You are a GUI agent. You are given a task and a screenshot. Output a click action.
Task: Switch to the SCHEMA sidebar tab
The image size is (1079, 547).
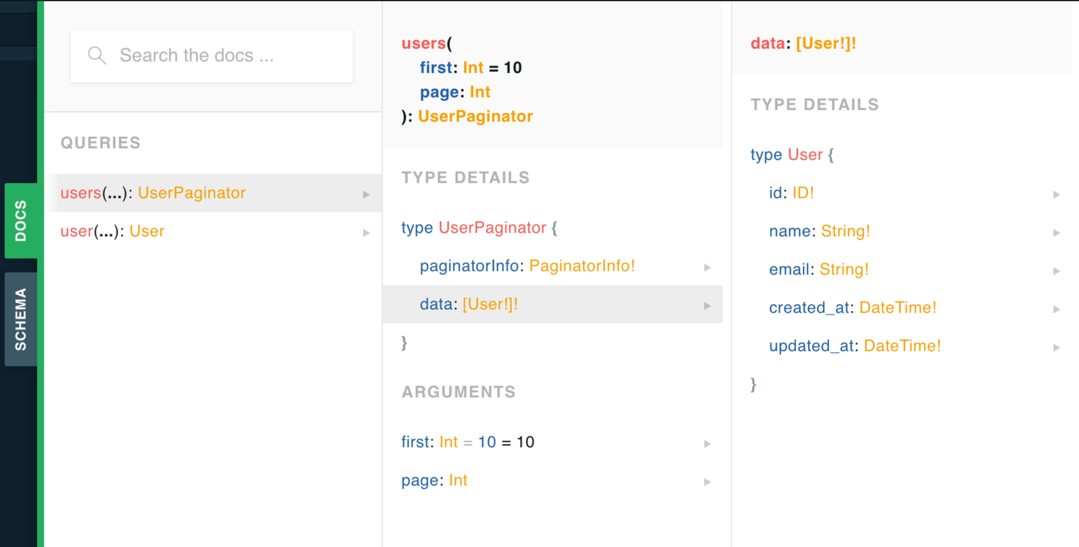click(21, 318)
